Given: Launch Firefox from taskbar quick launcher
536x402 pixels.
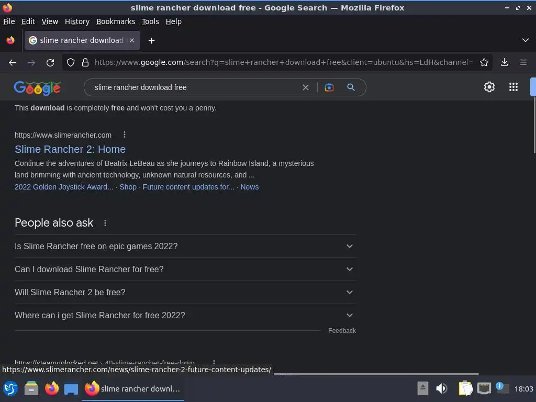Looking at the screenshot, I should [x=52, y=389].
